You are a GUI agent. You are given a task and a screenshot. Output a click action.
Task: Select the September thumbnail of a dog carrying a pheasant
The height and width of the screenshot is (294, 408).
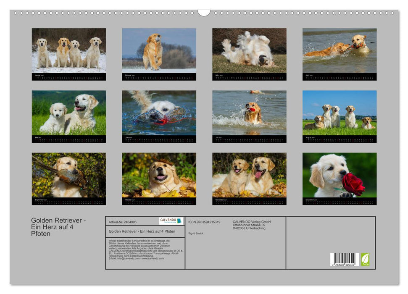pyautogui.click(x=68, y=179)
